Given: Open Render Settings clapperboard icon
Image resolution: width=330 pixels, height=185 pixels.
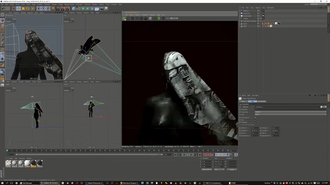Looking at the screenshot, I should click(x=68, y=9).
